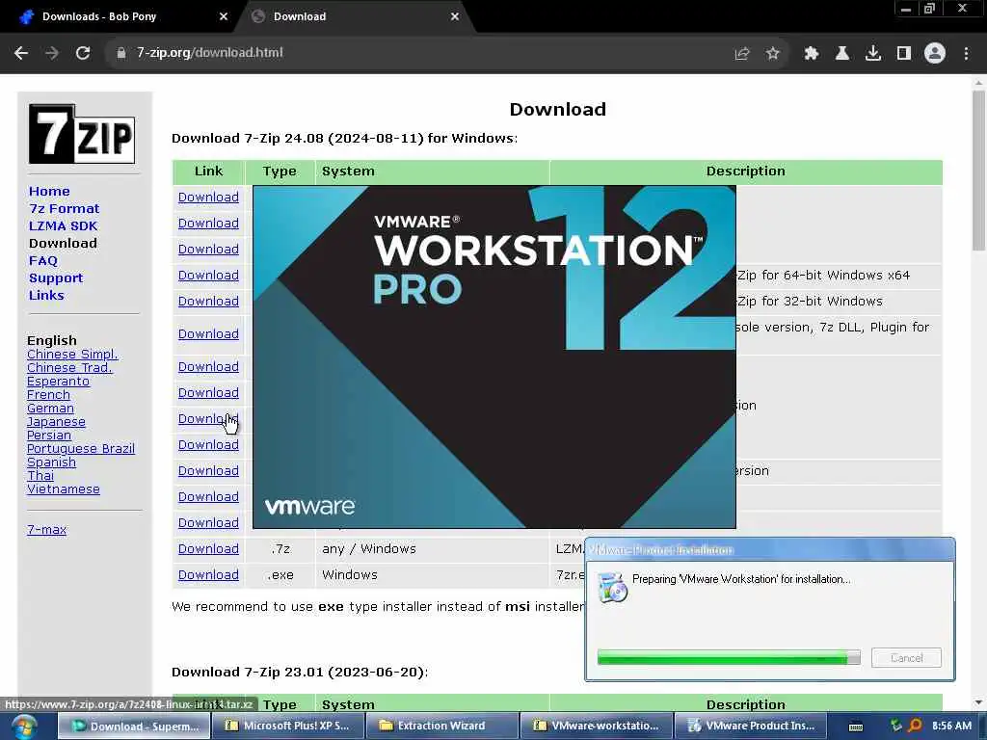Image resolution: width=987 pixels, height=740 pixels.
Task: Click the browser Forward arrow
Action: pos(52,53)
